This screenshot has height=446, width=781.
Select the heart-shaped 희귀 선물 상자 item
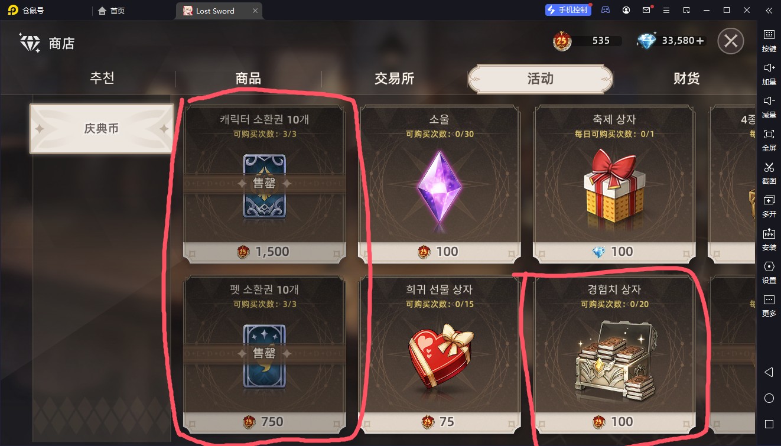coord(439,354)
